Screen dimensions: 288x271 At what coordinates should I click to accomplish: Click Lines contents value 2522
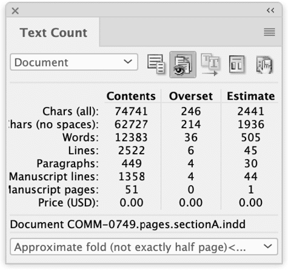pyautogui.click(x=132, y=151)
